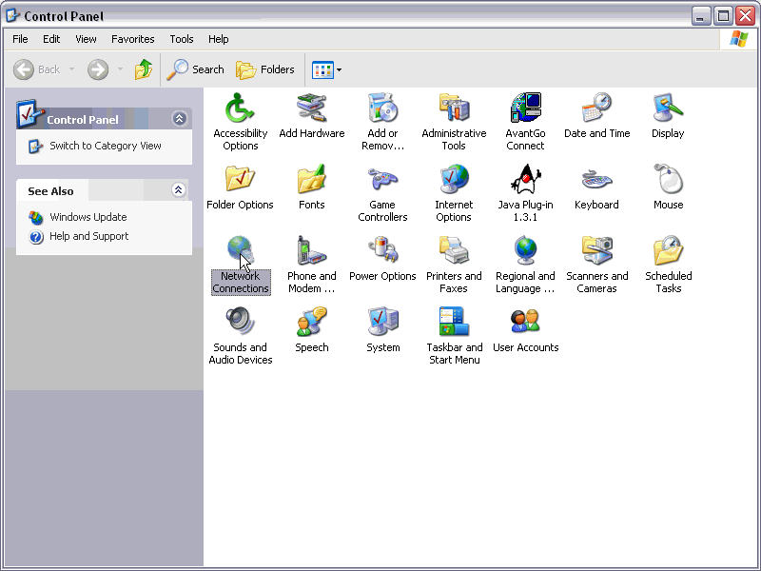The width and height of the screenshot is (761, 571).
Task: Select the Regional and Language icon
Action: 525,250
